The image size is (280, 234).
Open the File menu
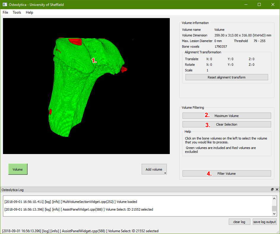(5, 12)
